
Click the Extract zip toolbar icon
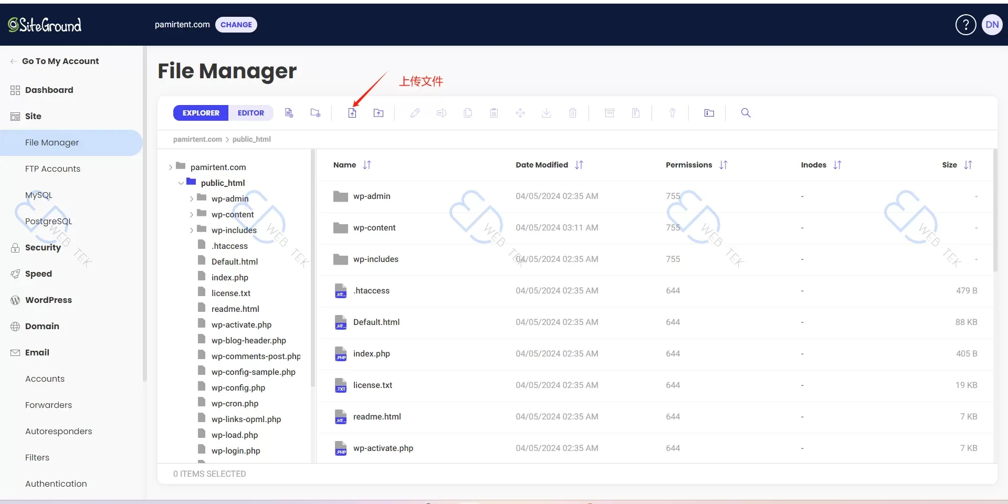[x=636, y=113]
